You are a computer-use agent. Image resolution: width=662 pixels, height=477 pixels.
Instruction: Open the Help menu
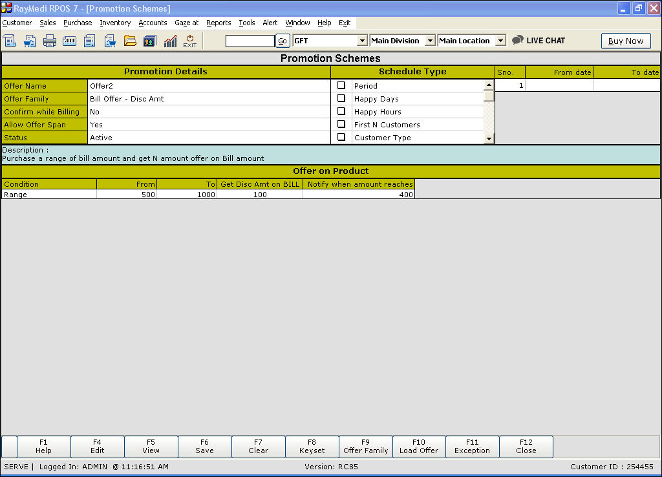pos(325,23)
